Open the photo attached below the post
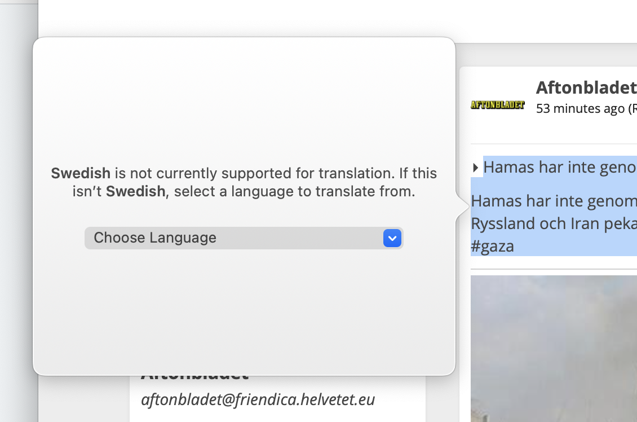Viewport: 637px width, 422px height. point(554,349)
